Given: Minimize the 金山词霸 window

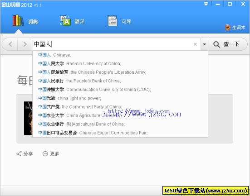Looking at the screenshot, I should point(218,4).
